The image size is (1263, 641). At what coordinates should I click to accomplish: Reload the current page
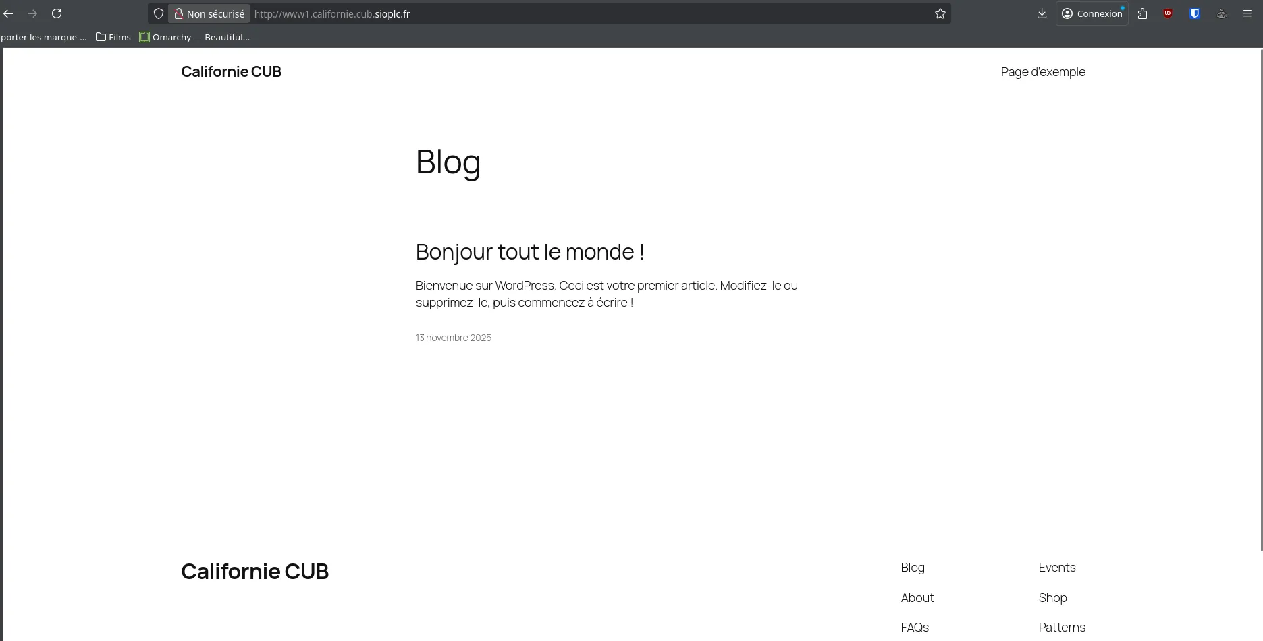(57, 13)
